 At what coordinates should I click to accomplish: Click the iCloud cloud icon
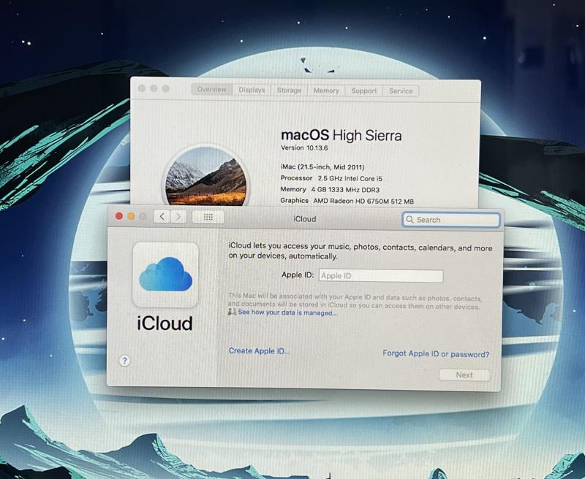point(166,275)
